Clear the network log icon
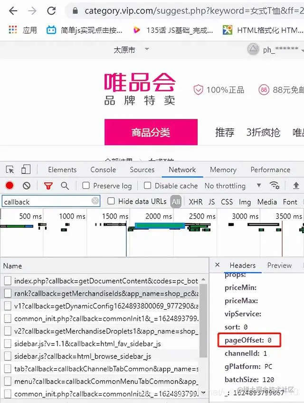The height and width of the screenshot is (403, 304). point(27,186)
